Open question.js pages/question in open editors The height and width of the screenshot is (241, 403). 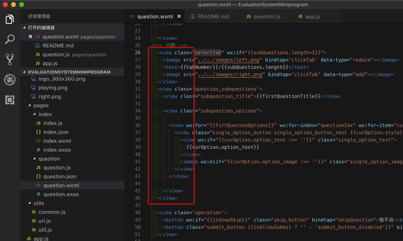click(x=72, y=55)
